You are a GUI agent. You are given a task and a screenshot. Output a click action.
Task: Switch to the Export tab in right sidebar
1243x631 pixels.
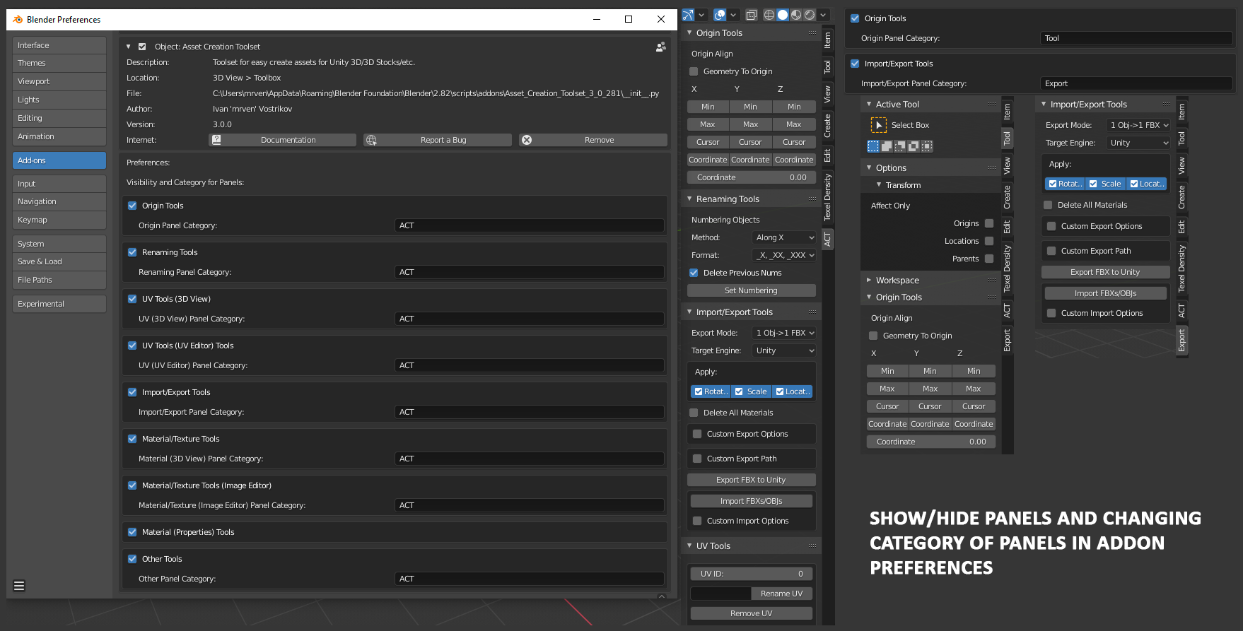[x=1181, y=341]
